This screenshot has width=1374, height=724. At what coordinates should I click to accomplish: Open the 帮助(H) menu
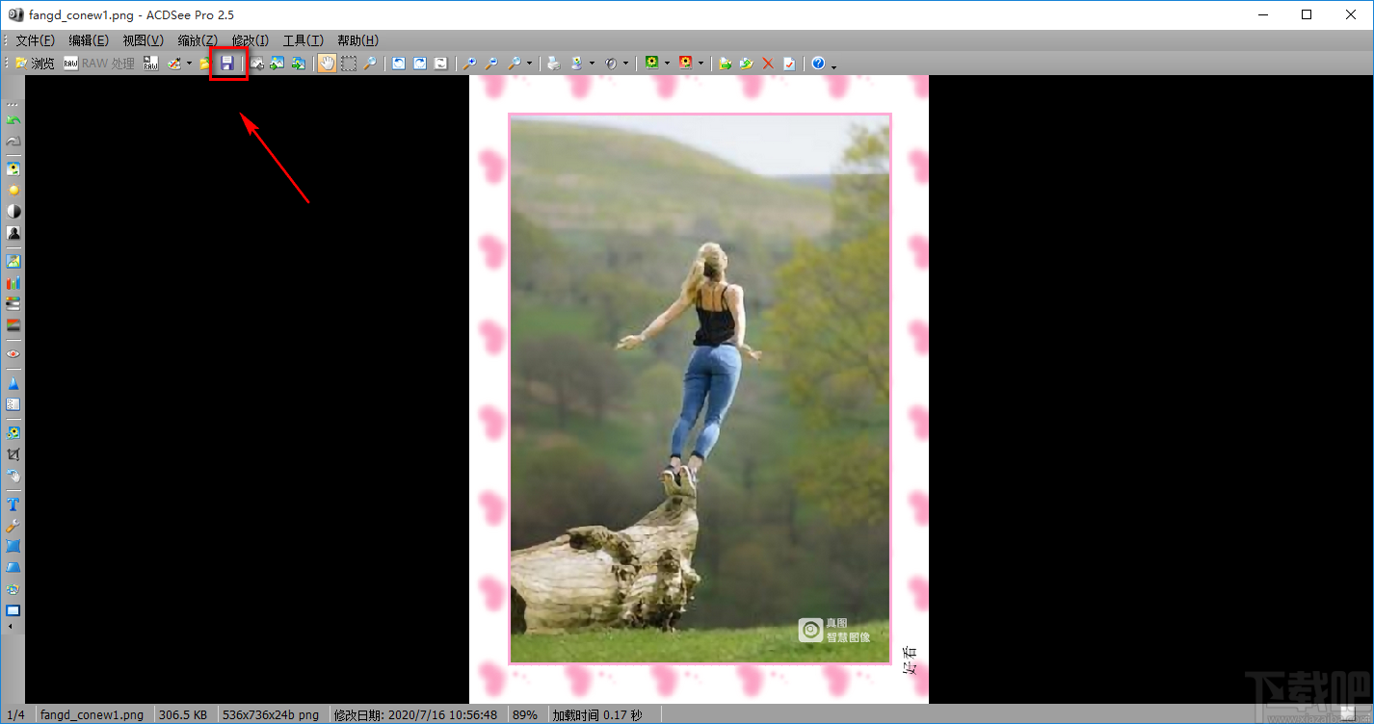(357, 40)
